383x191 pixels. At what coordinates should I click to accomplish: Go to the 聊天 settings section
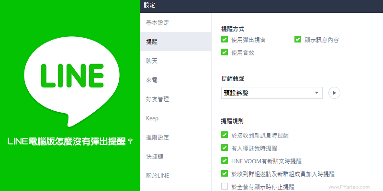point(175,61)
